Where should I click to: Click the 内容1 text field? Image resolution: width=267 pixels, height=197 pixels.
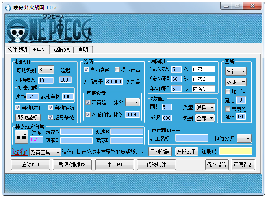tap(204, 69)
